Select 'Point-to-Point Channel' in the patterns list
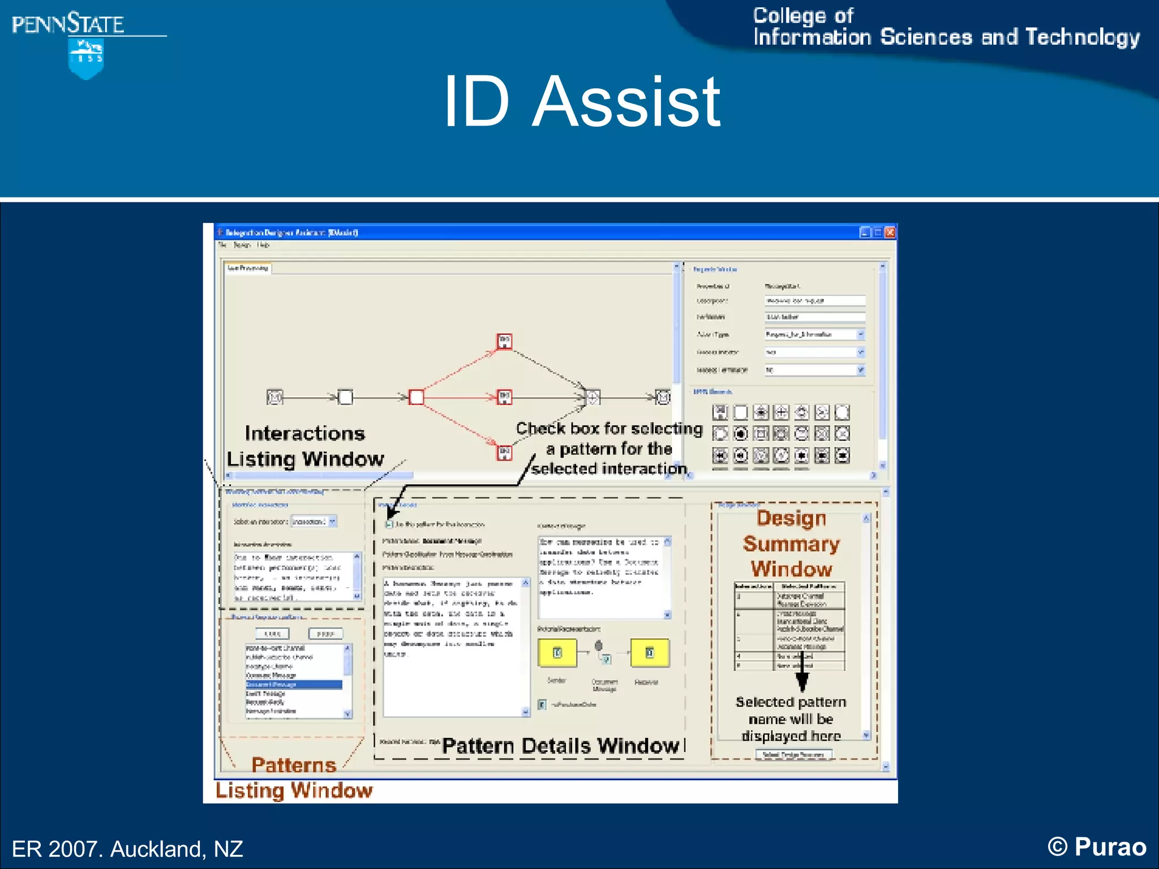The image size is (1159, 869). [294, 648]
